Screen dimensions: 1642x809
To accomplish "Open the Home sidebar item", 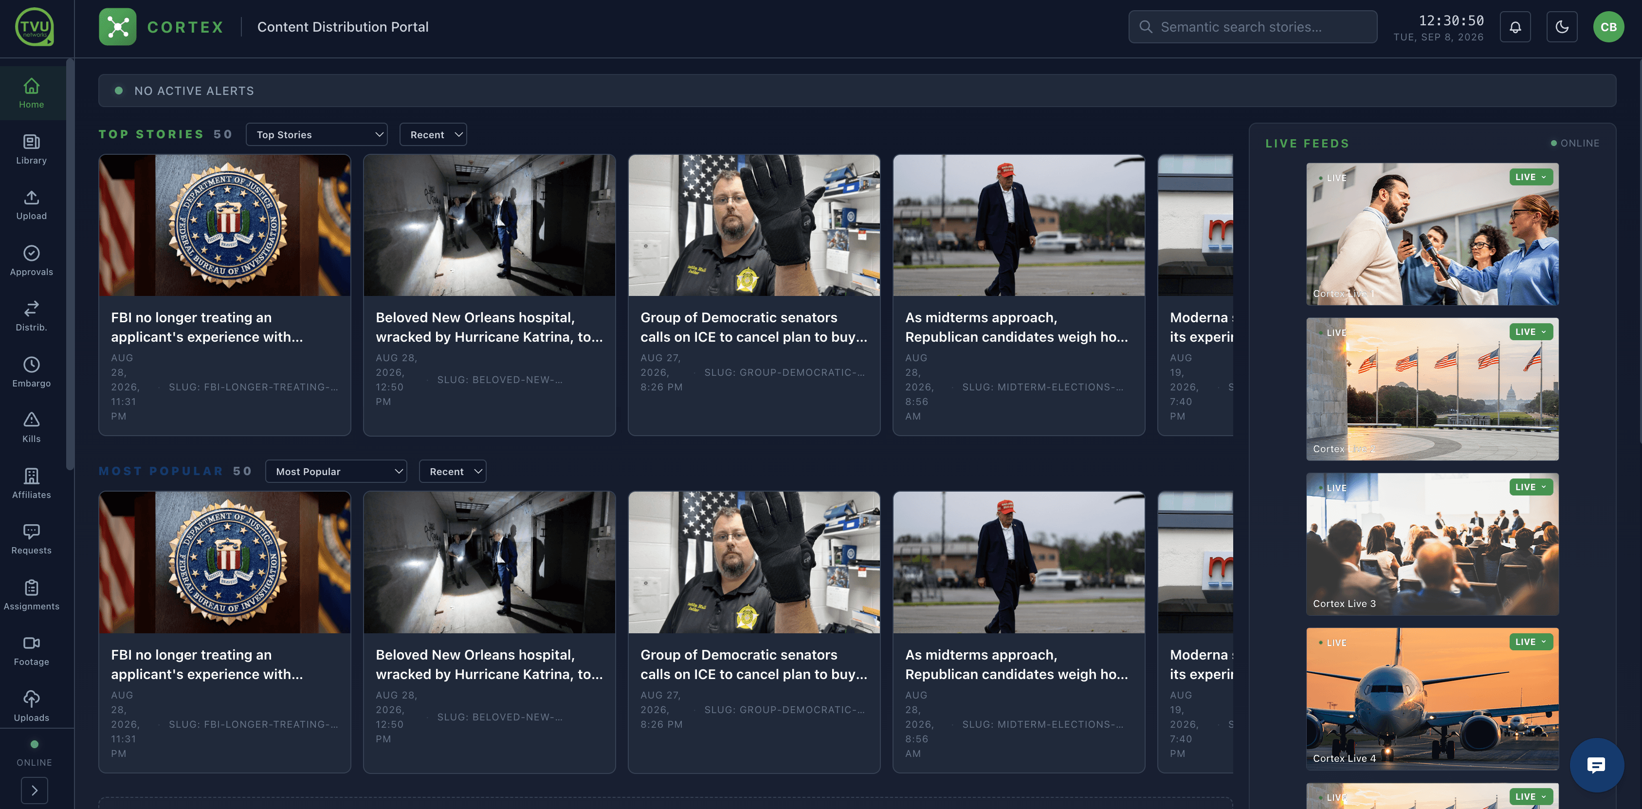I will [x=32, y=93].
